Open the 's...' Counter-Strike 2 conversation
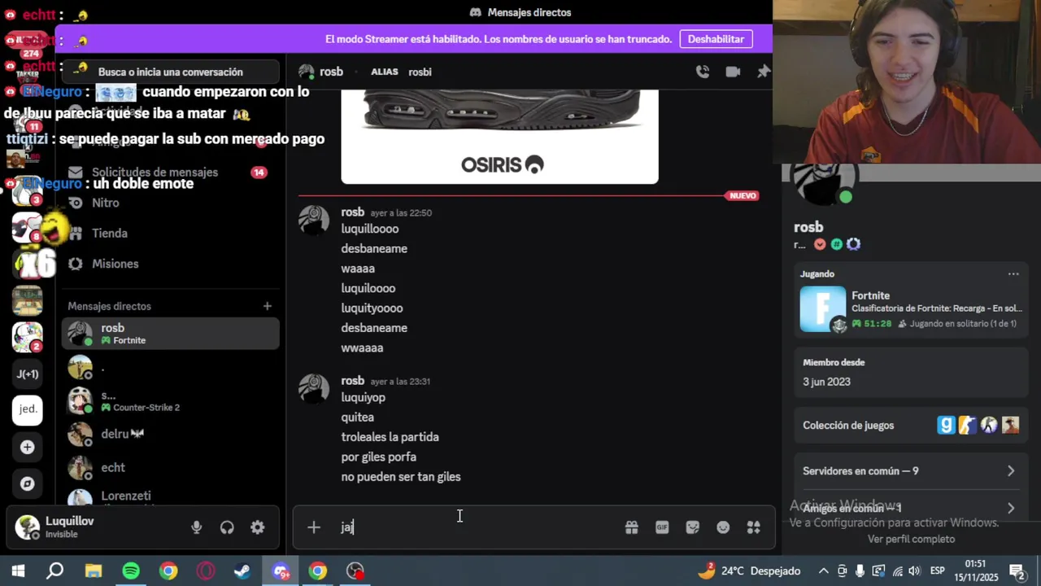1041x586 pixels. tap(170, 400)
